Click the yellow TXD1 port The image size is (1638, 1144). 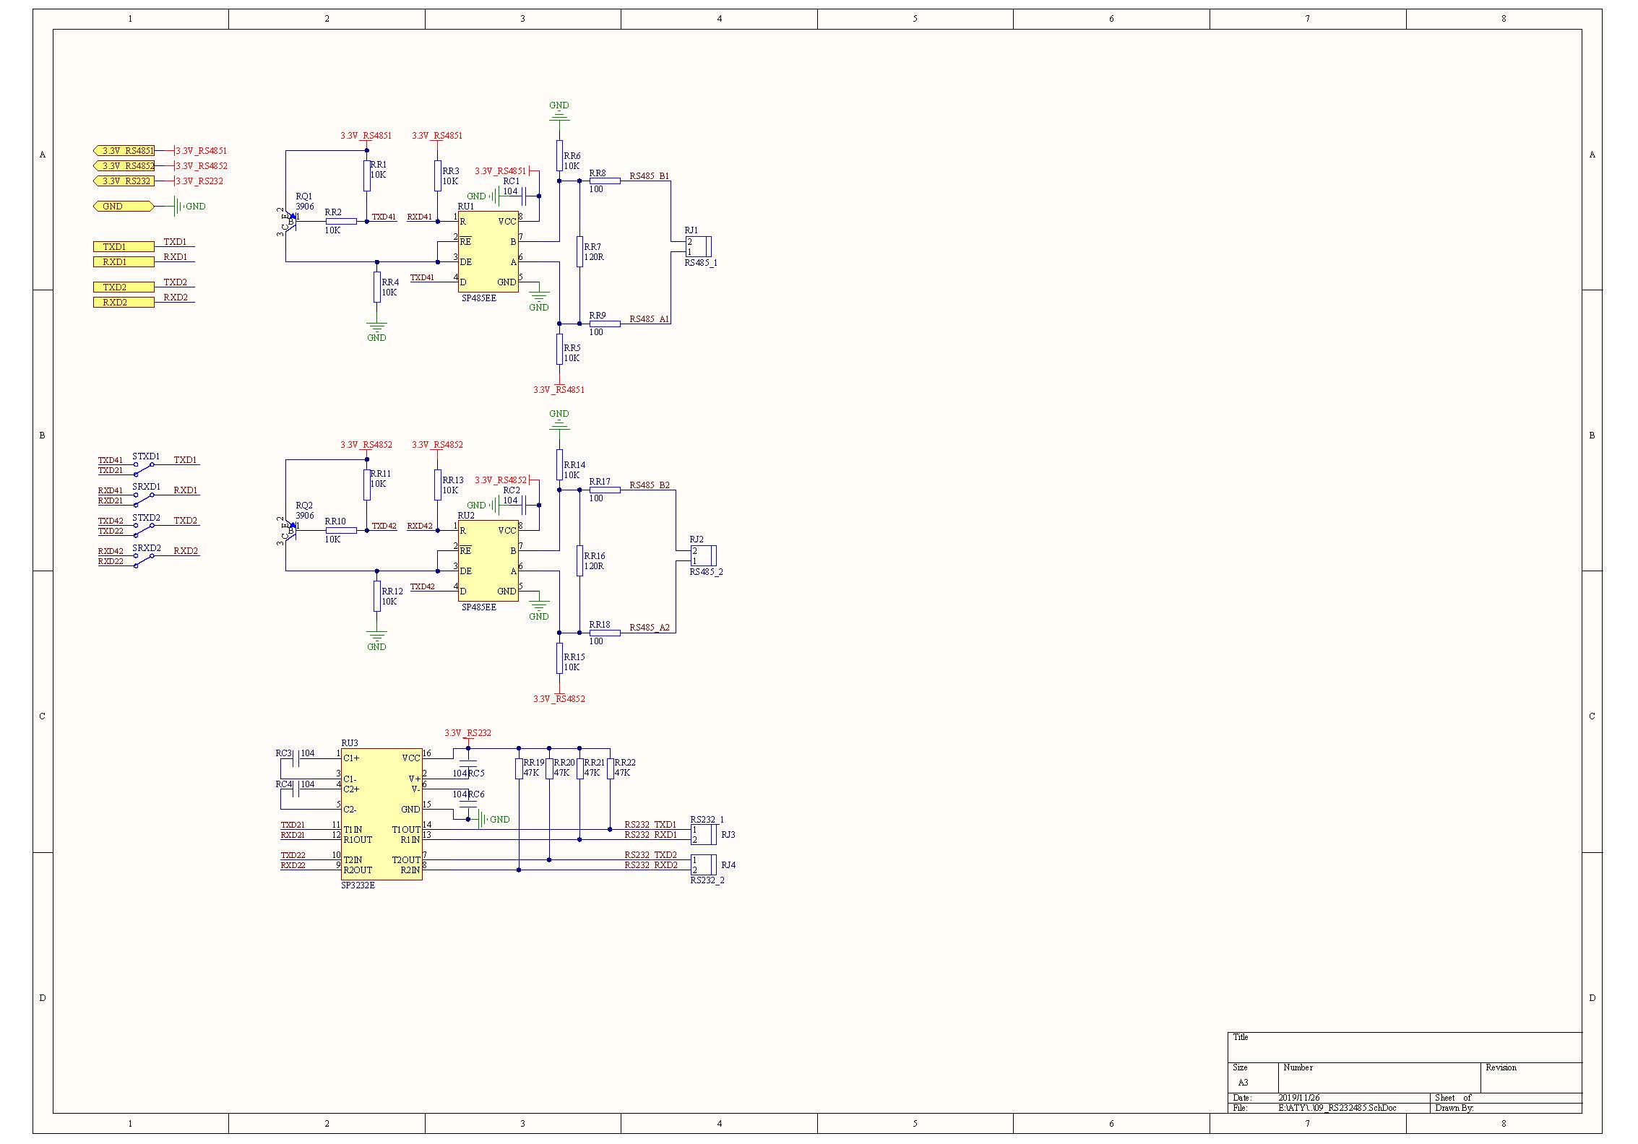point(123,247)
